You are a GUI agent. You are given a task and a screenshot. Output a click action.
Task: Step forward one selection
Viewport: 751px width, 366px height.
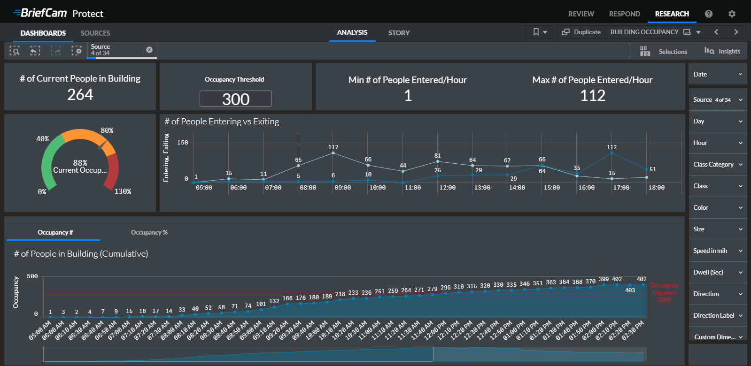56,51
